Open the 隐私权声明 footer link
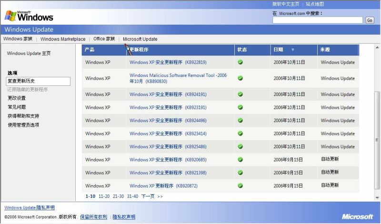This screenshot has height=224, width=381. pos(124,217)
